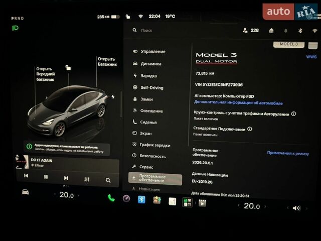Screen dimensions: 321x241
Task: Open the dashcam camera app icon
Action: [126, 198]
